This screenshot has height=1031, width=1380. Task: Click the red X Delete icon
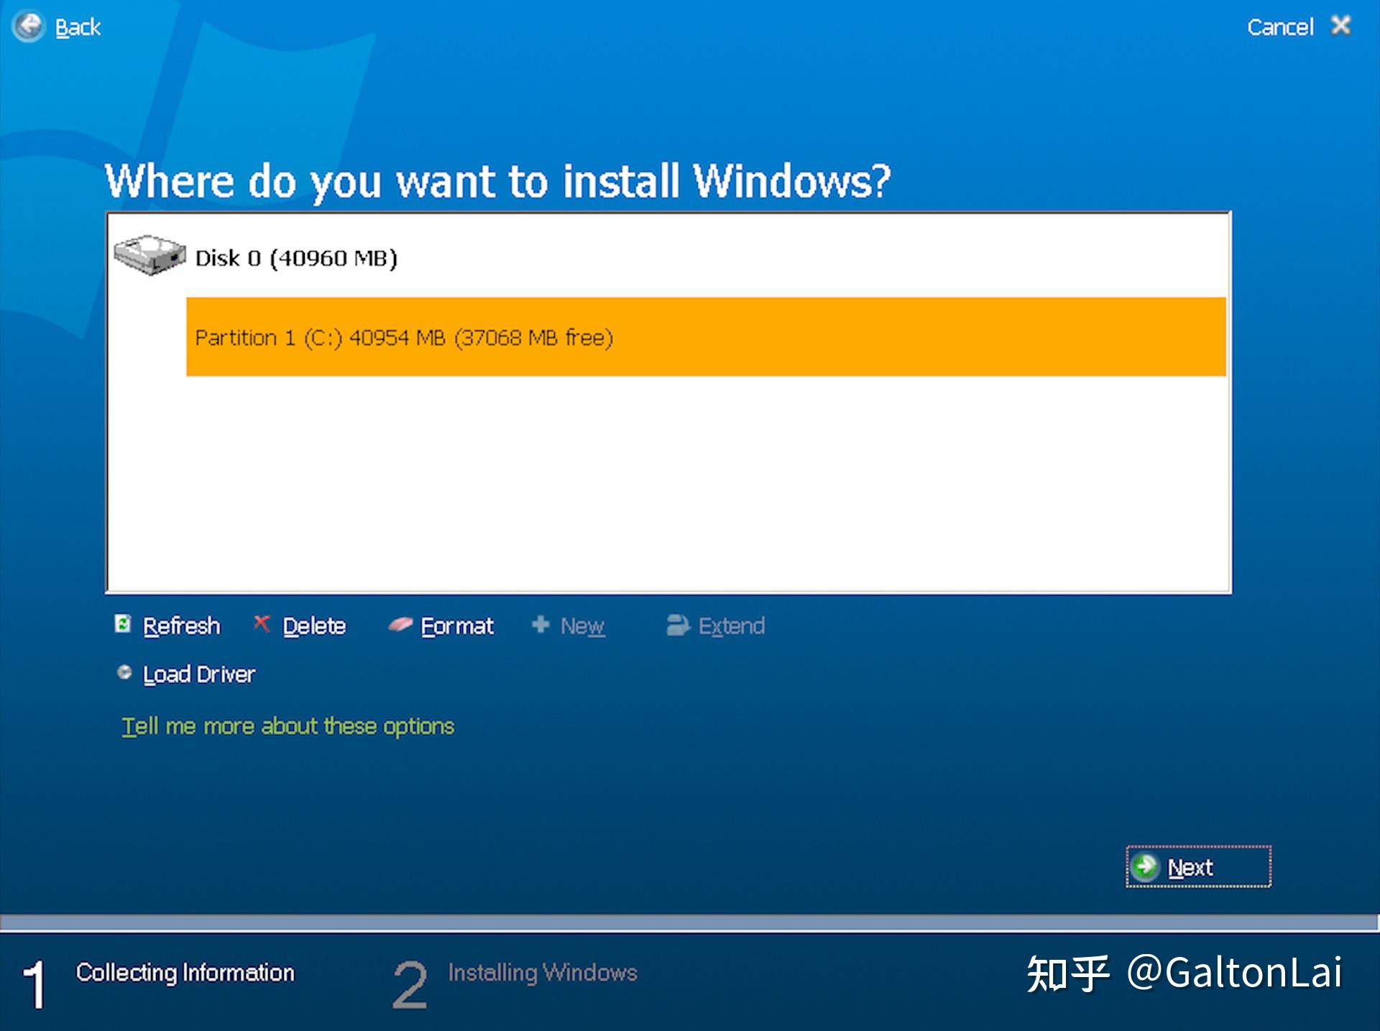pos(262,624)
